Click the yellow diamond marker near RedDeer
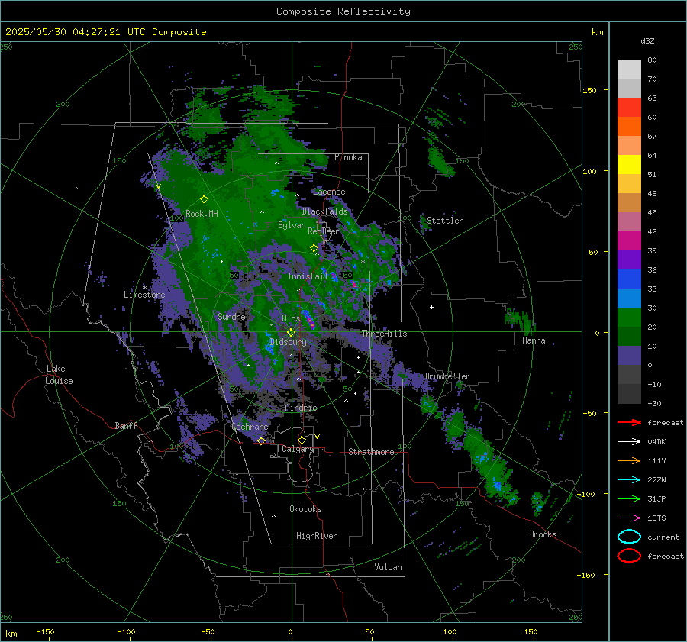This screenshot has height=642, width=687. coord(314,248)
